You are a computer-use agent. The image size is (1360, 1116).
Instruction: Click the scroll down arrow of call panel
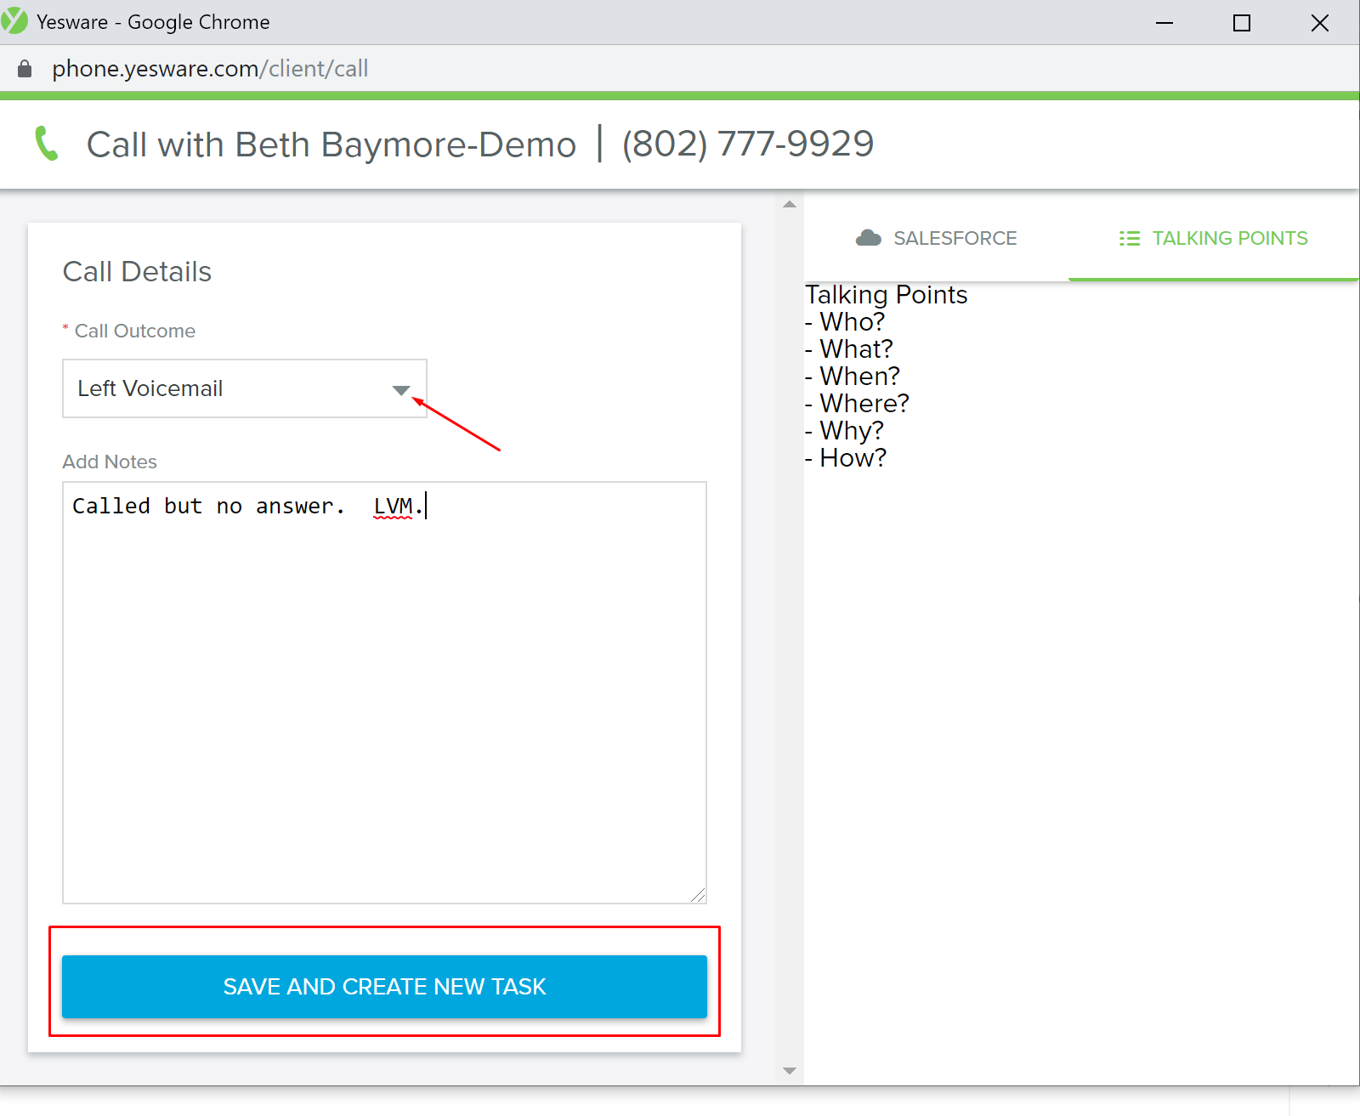pyautogui.click(x=790, y=1071)
